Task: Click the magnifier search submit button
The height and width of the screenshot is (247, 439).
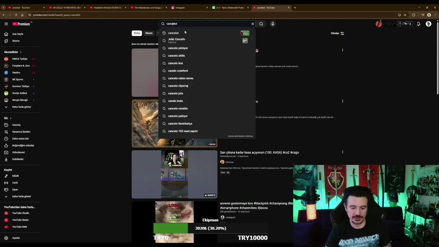Action: pyautogui.click(x=261, y=24)
